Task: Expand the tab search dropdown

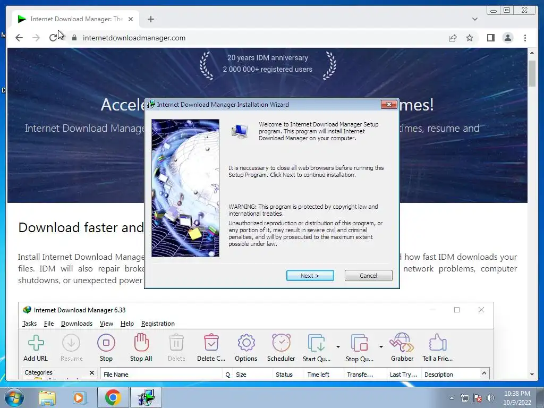Action: tap(474, 19)
